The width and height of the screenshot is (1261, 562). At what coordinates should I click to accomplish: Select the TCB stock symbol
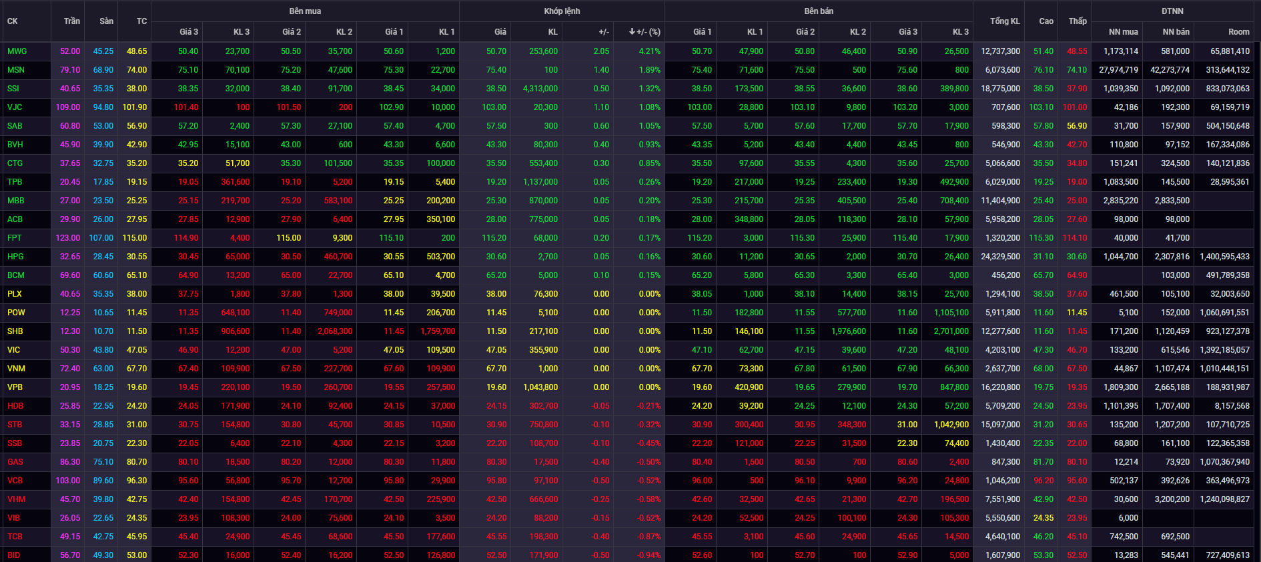point(15,537)
